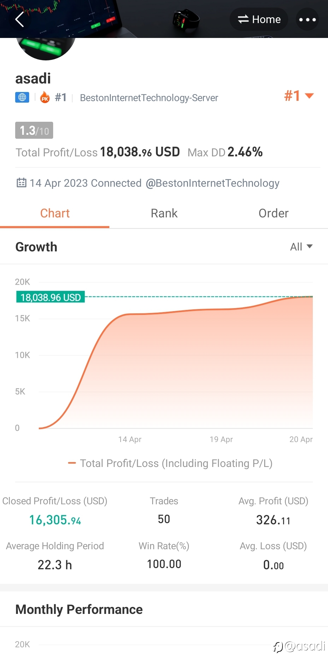Tap the blue globe badge icon
Image resolution: width=328 pixels, height=664 pixels.
click(22, 97)
